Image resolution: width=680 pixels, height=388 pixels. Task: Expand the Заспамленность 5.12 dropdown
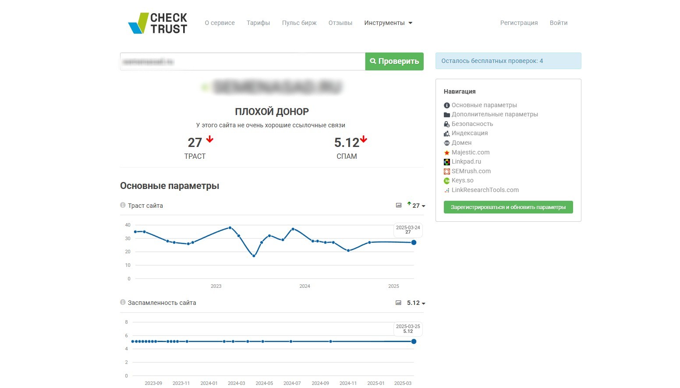[x=416, y=303]
